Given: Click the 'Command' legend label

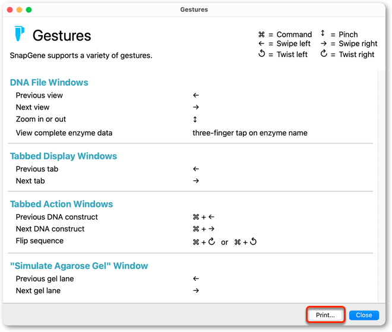Looking at the screenshot, I should [x=294, y=35].
